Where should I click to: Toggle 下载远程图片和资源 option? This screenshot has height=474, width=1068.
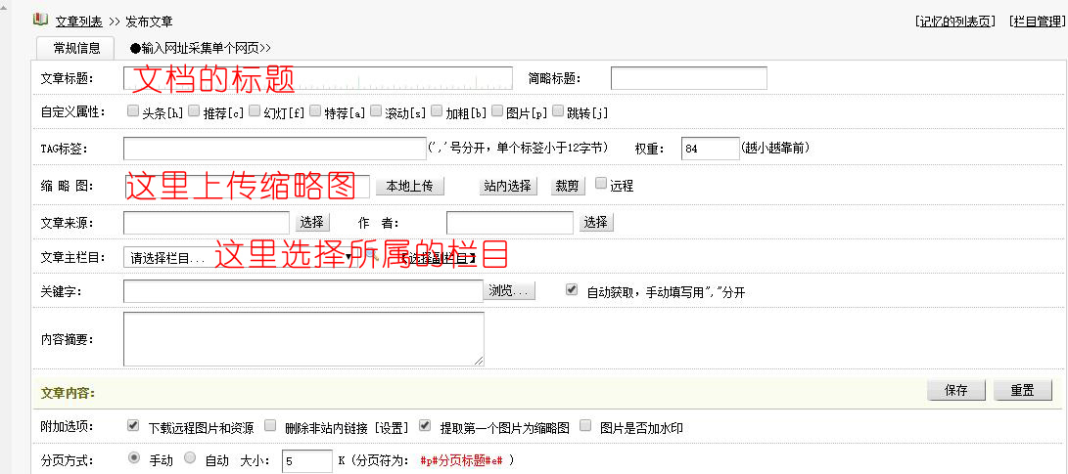[x=133, y=426]
